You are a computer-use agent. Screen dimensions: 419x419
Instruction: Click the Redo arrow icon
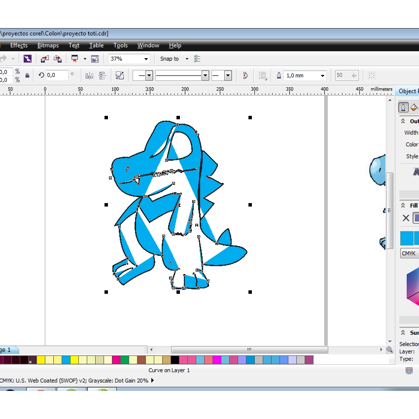[3, 59]
